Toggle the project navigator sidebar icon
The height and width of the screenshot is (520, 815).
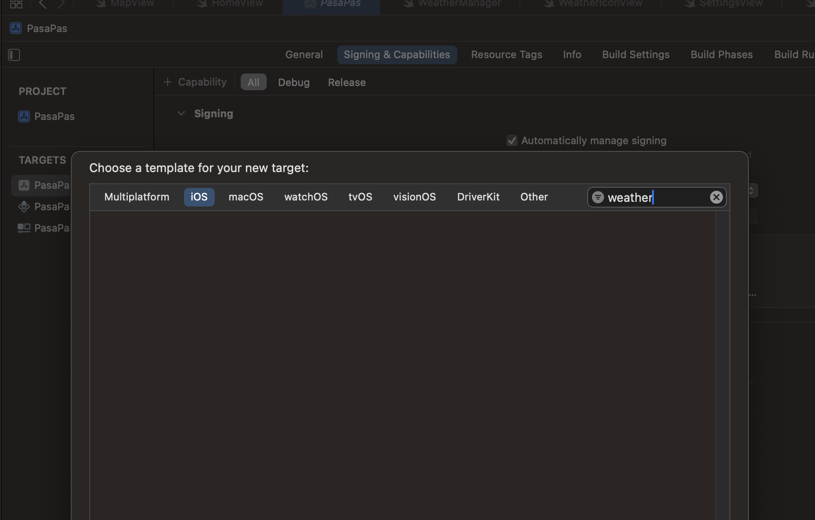(14, 55)
